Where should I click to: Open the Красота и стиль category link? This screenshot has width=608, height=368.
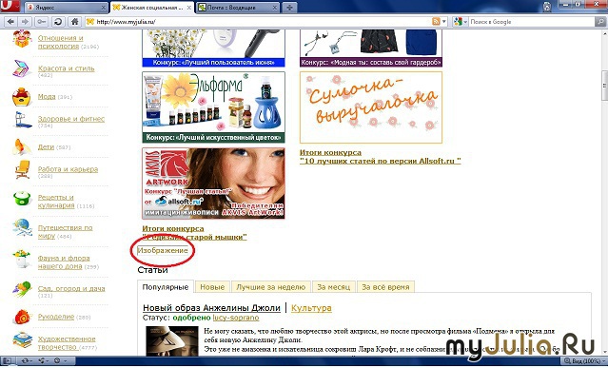(67, 68)
